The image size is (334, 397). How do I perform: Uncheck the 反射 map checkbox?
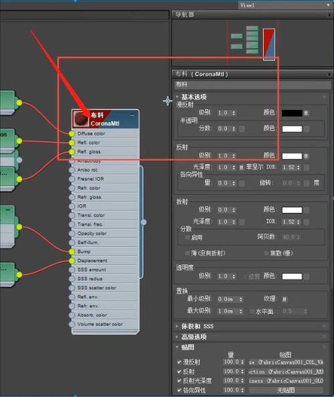pos(179,372)
